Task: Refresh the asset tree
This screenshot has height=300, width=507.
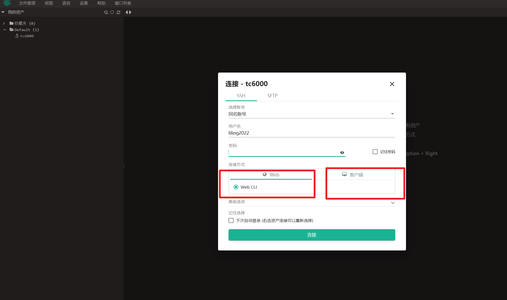Action: pyautogui.click(x=119, y=12)
